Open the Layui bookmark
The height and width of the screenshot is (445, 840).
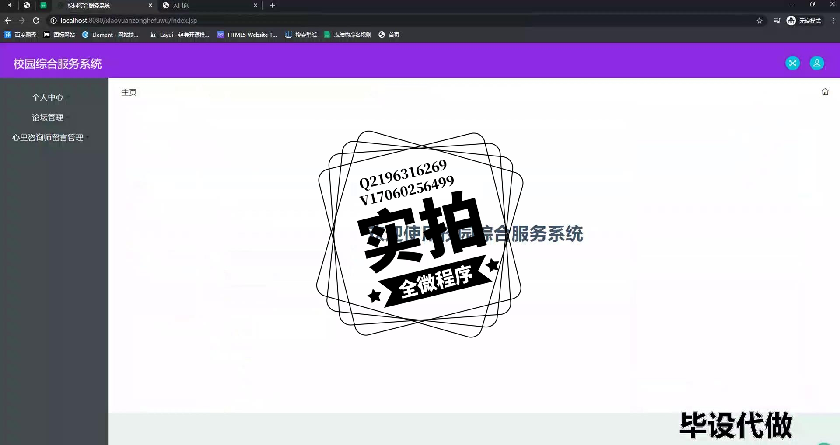coord(180,35)
